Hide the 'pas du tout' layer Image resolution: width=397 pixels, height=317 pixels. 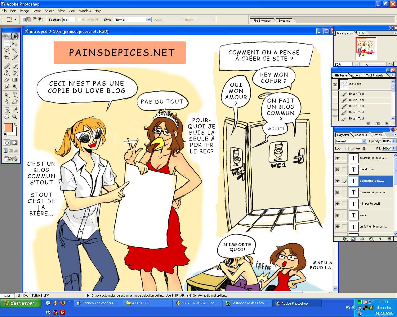point(337,169)
